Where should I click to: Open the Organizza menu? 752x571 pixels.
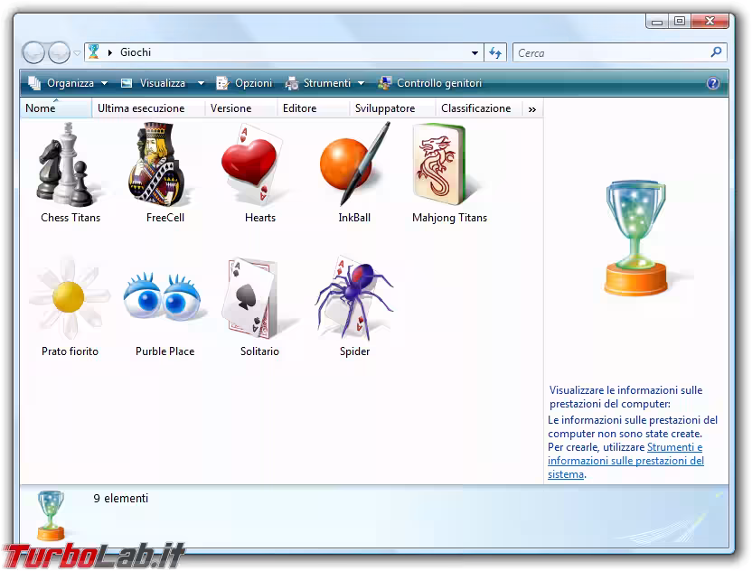click(x=68, y=83)
